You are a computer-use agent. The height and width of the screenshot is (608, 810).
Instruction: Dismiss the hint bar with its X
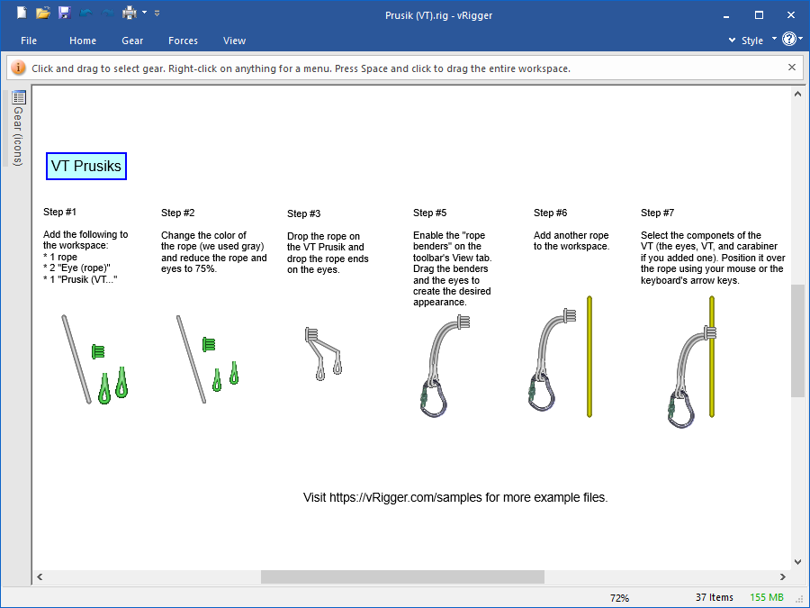(x=792, y=68)
